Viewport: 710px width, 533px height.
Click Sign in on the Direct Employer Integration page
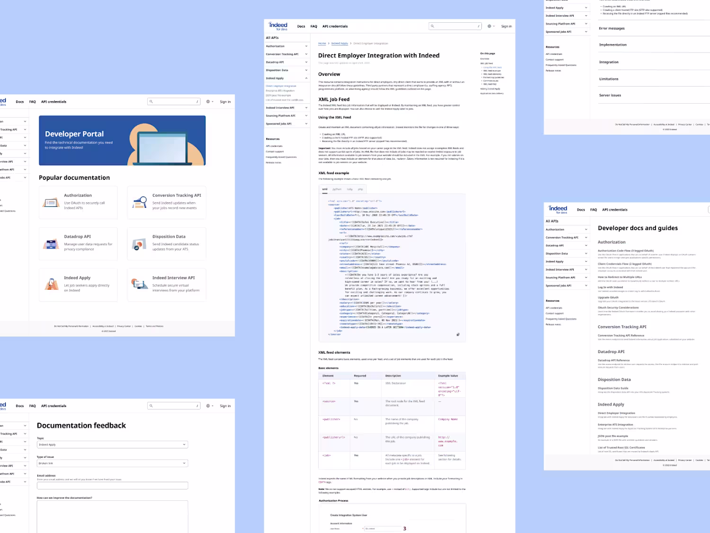point(506,27)
